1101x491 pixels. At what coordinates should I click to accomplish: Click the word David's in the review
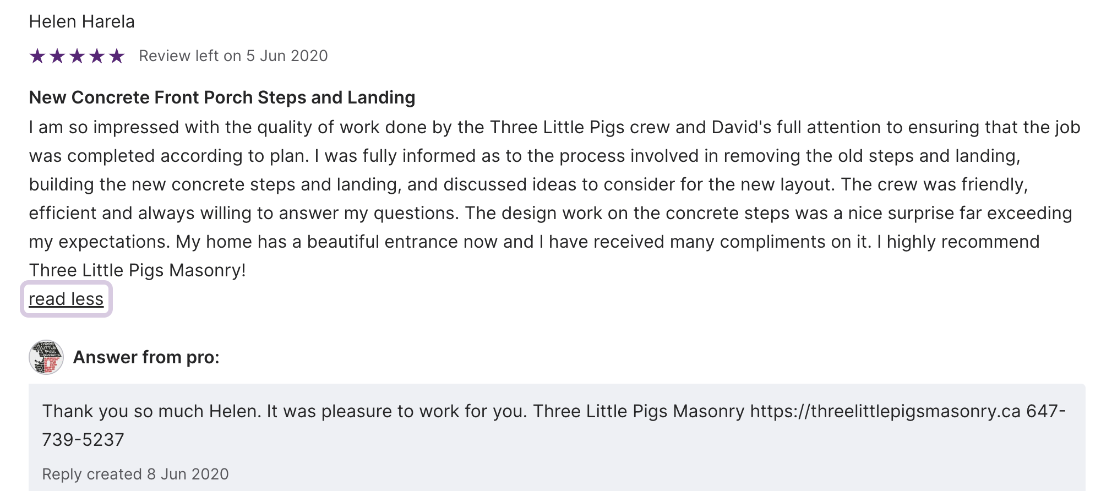click(741, 127)
